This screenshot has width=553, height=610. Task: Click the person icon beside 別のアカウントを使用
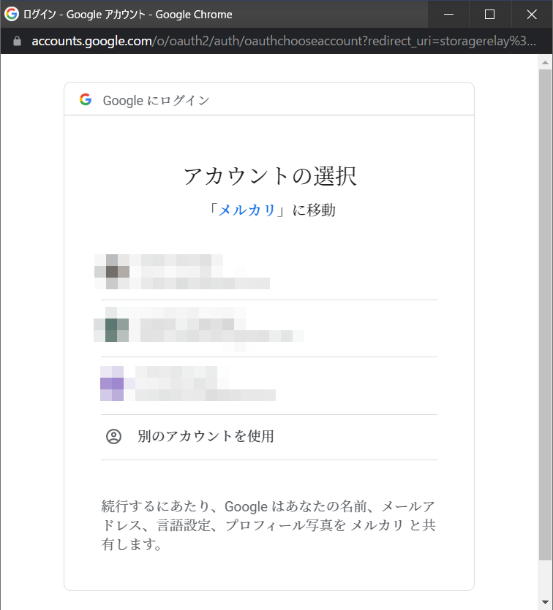click(113, 436)
